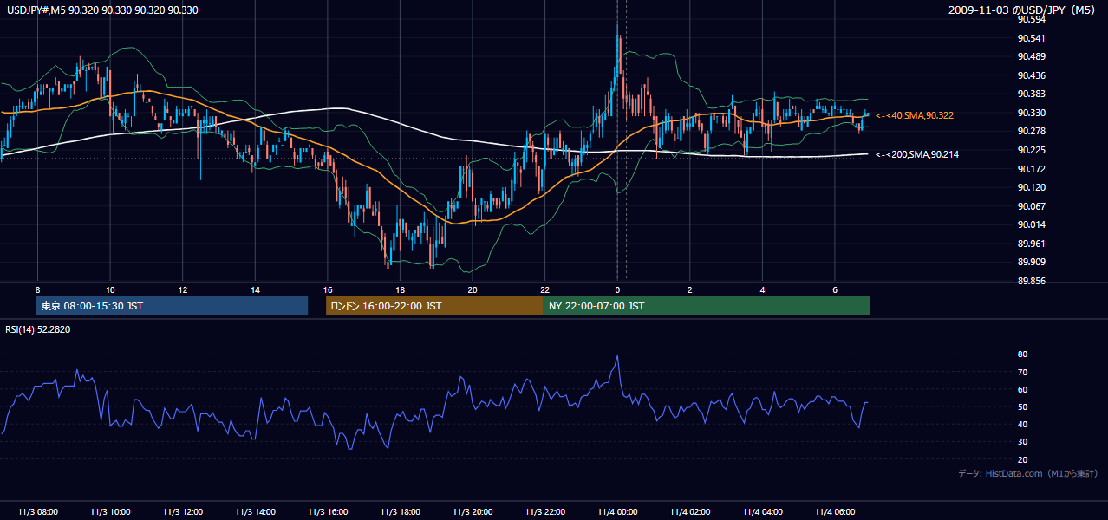
Task: Click hour tick 8 under the price chart
Action: [37, 289]
